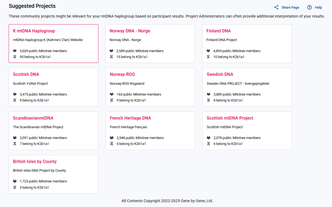332x207 pixels.
Task: Open the Swedish DNA project title
Action: click(220, 74)
